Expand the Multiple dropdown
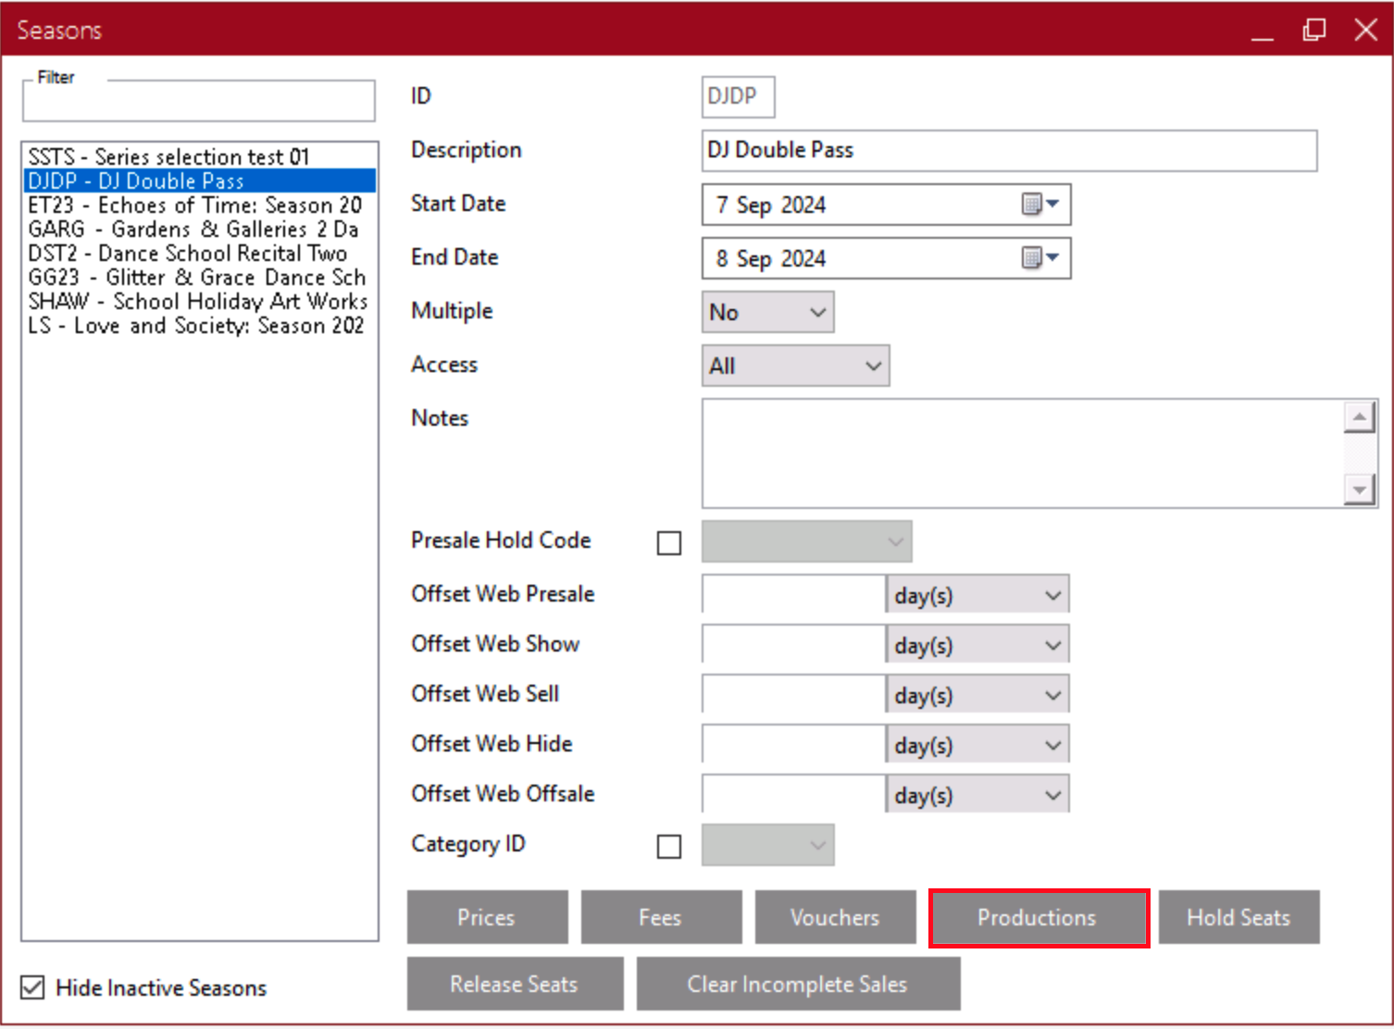This screenshot has width=1394, height=1029. 767,312
